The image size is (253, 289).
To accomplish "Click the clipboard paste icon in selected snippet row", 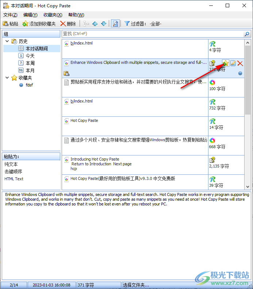I will click(x=66, y=73).
